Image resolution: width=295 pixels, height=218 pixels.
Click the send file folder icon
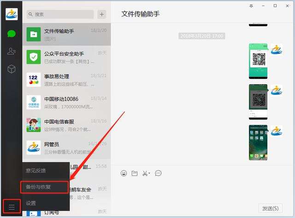tap(135, 173)
